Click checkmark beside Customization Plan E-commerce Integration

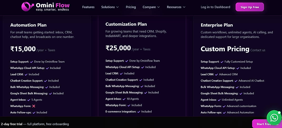(139, 112)
